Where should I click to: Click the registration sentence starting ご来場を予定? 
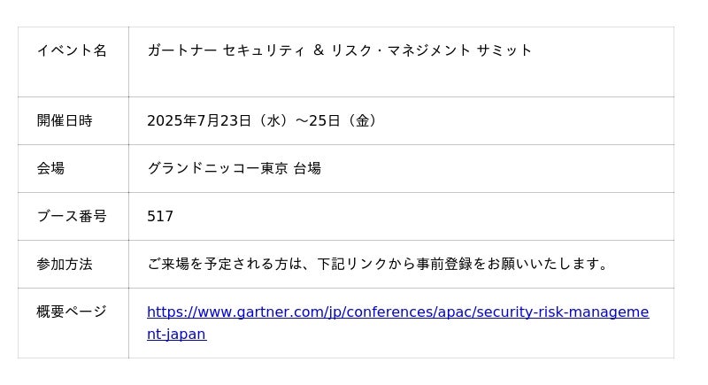tap(379, 264)
